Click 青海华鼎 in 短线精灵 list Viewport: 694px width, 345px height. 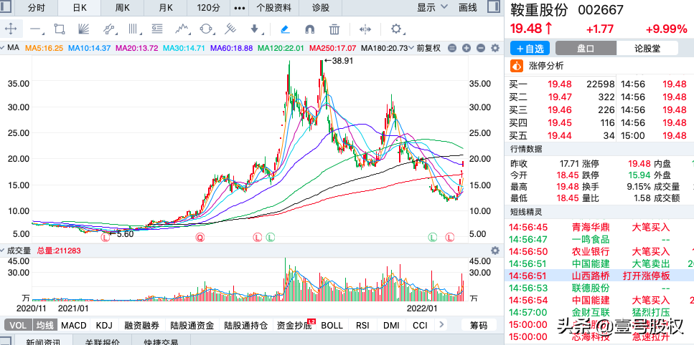[x=591, y=227]
